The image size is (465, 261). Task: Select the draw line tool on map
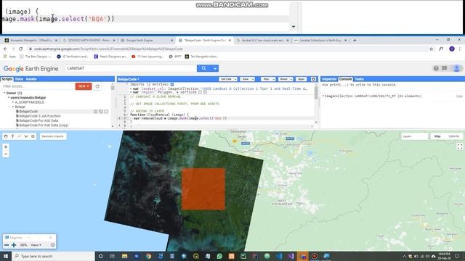pyautogui.click(x=20, y=136)
